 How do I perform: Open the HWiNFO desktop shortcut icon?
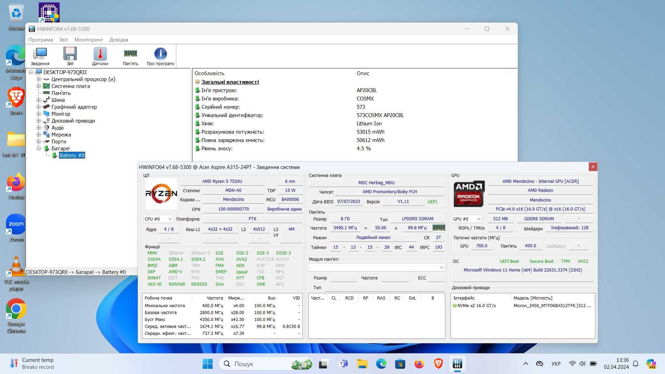[x=49, y=12]
